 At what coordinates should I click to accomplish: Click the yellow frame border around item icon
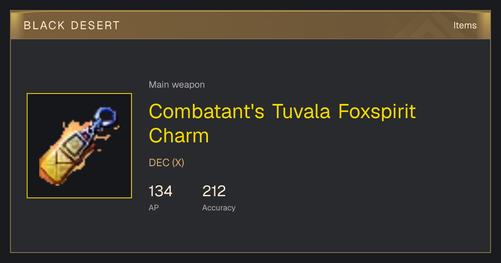[x=79, y=94]
